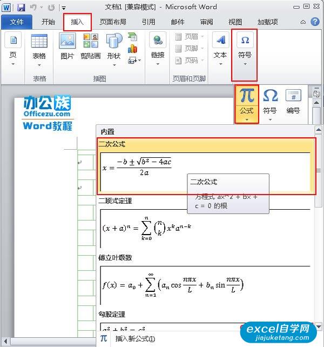Switch to the 视图 ribbon tab
Viewport: 324px width, 347px height.
[x=235, y=22]
